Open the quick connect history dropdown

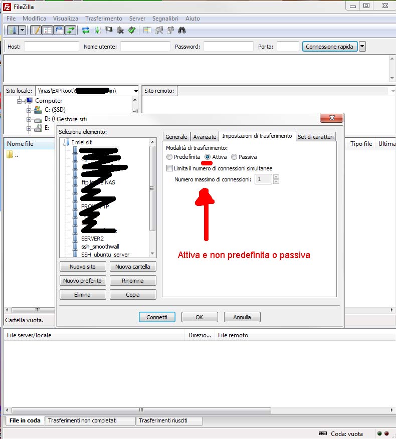[x=362, y=47]
